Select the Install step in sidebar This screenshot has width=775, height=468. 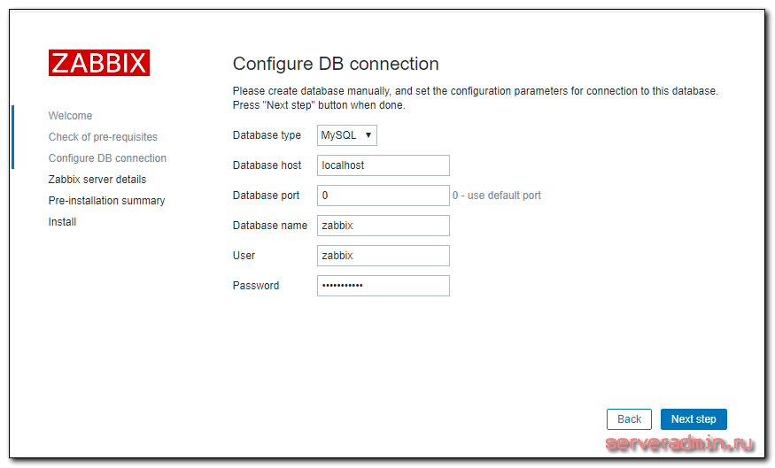(62, 222)
